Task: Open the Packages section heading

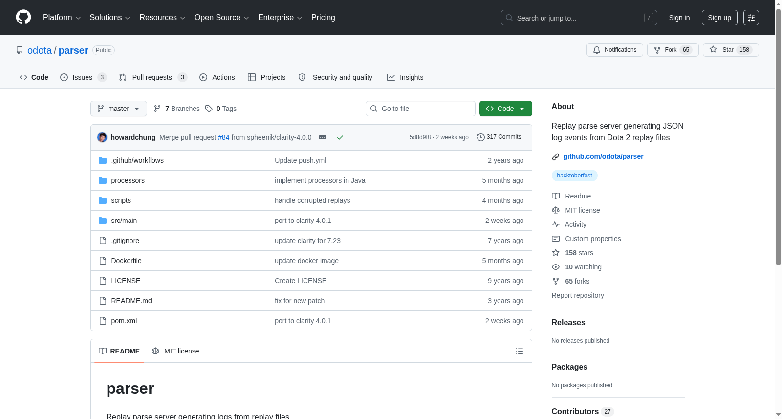Action: click(x=569, y=367)
